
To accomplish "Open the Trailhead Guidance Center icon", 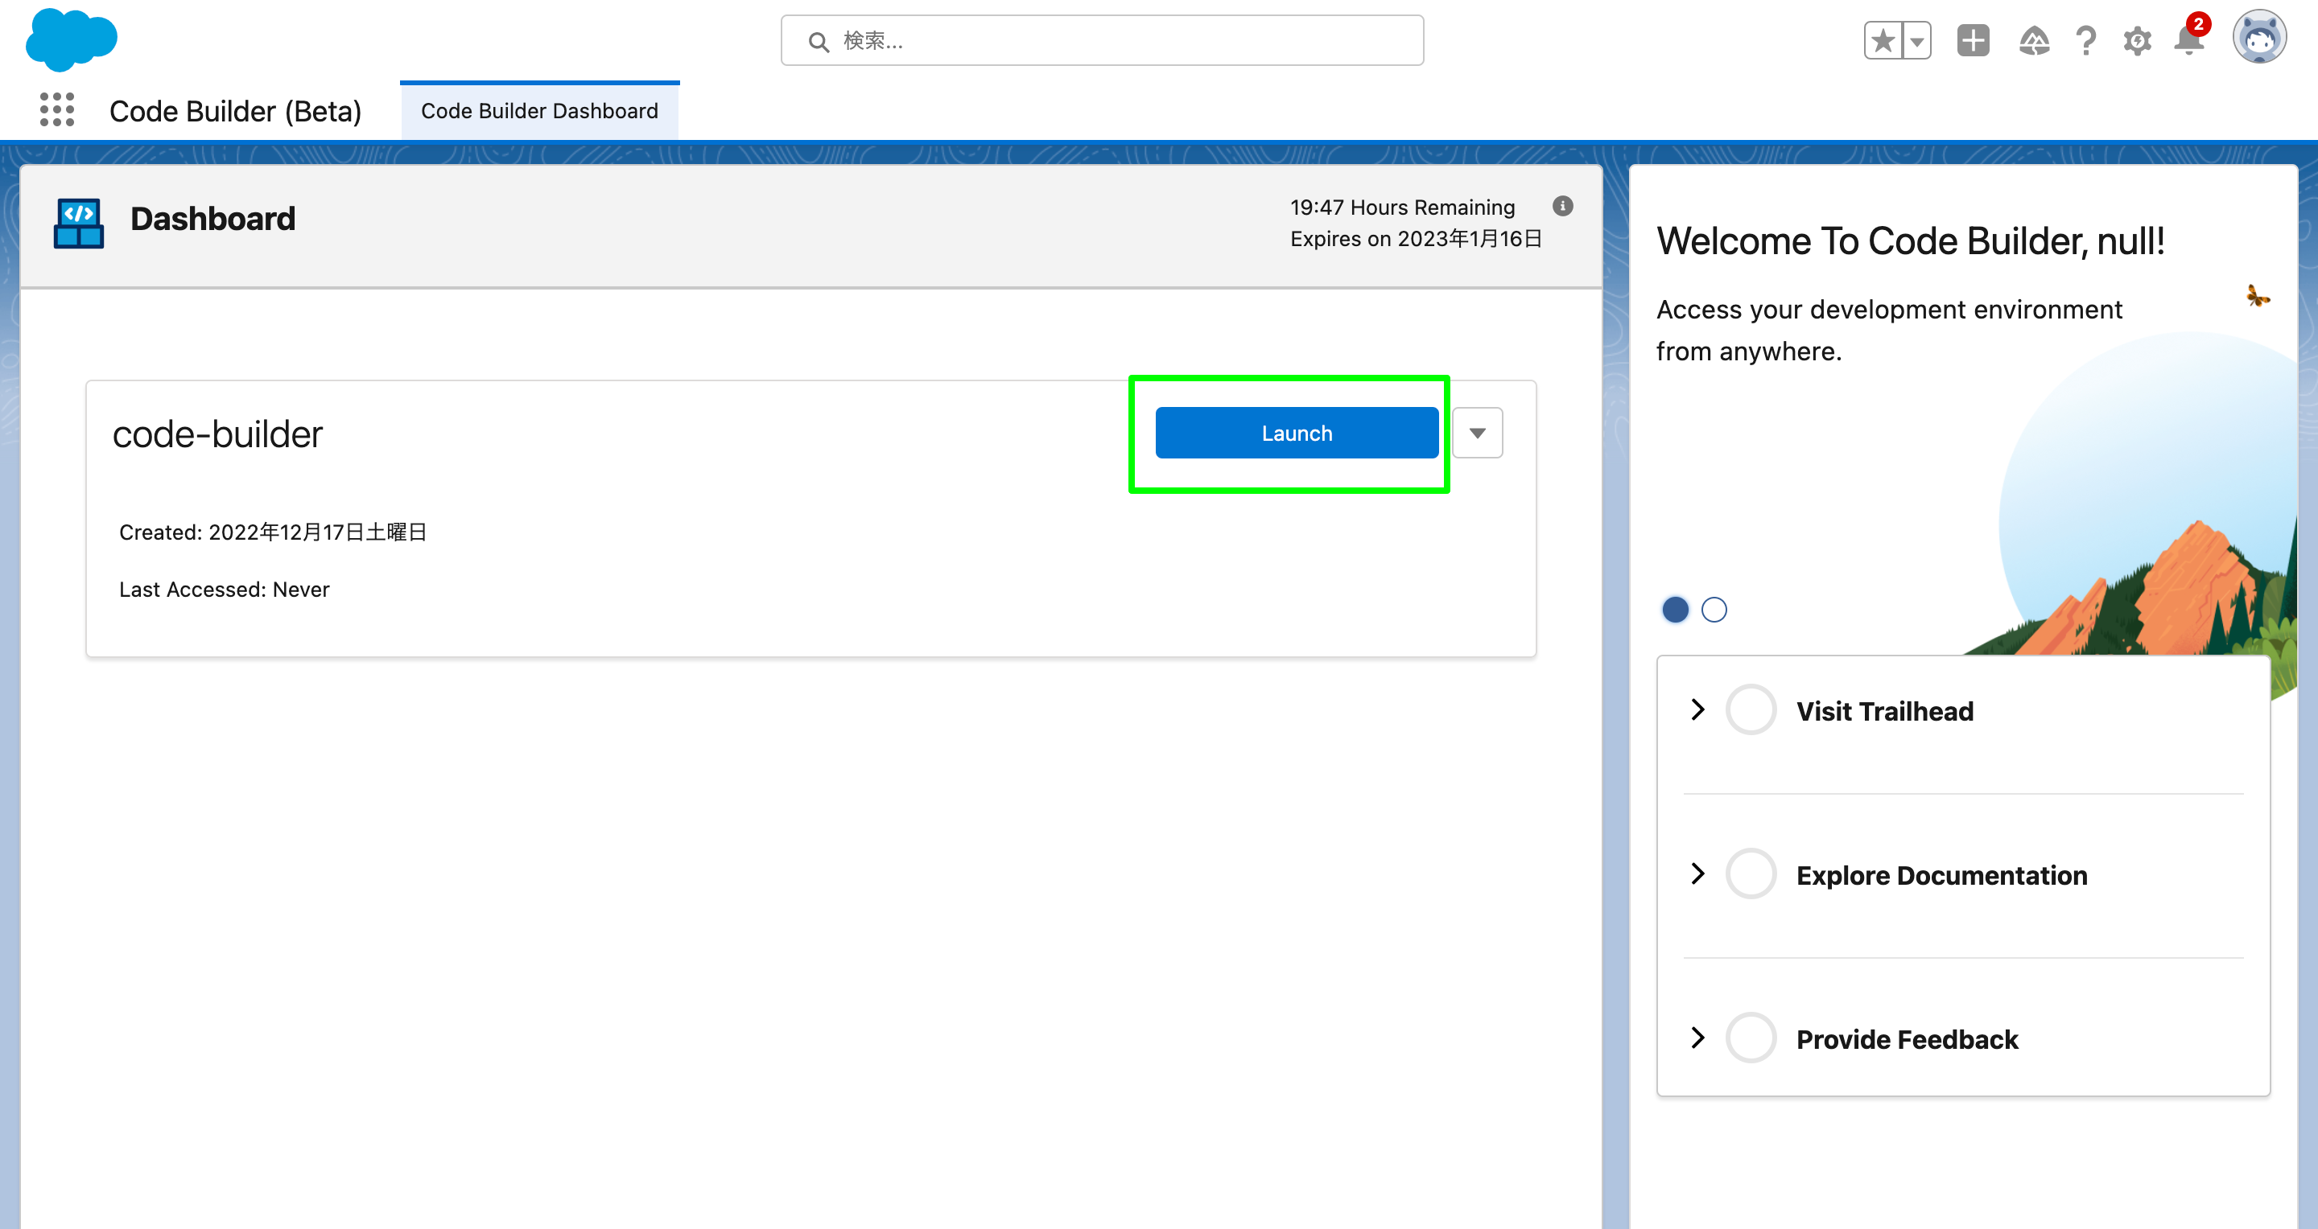I will (x=2035, y=40).
